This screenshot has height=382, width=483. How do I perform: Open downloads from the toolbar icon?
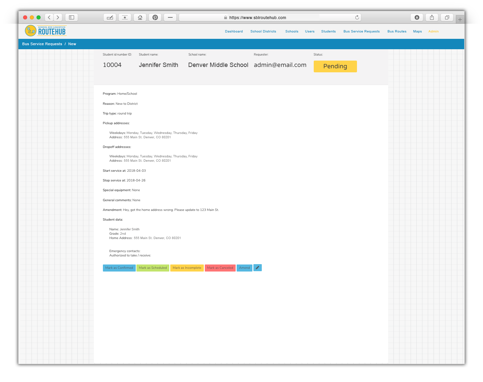tap(417, 17)
